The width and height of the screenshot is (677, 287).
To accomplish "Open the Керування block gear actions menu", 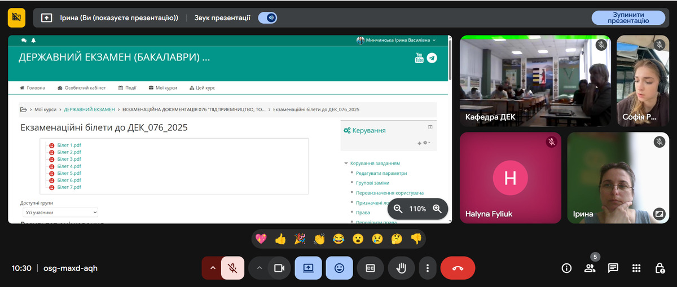I will pyautogui.click(x=427, y=143).
